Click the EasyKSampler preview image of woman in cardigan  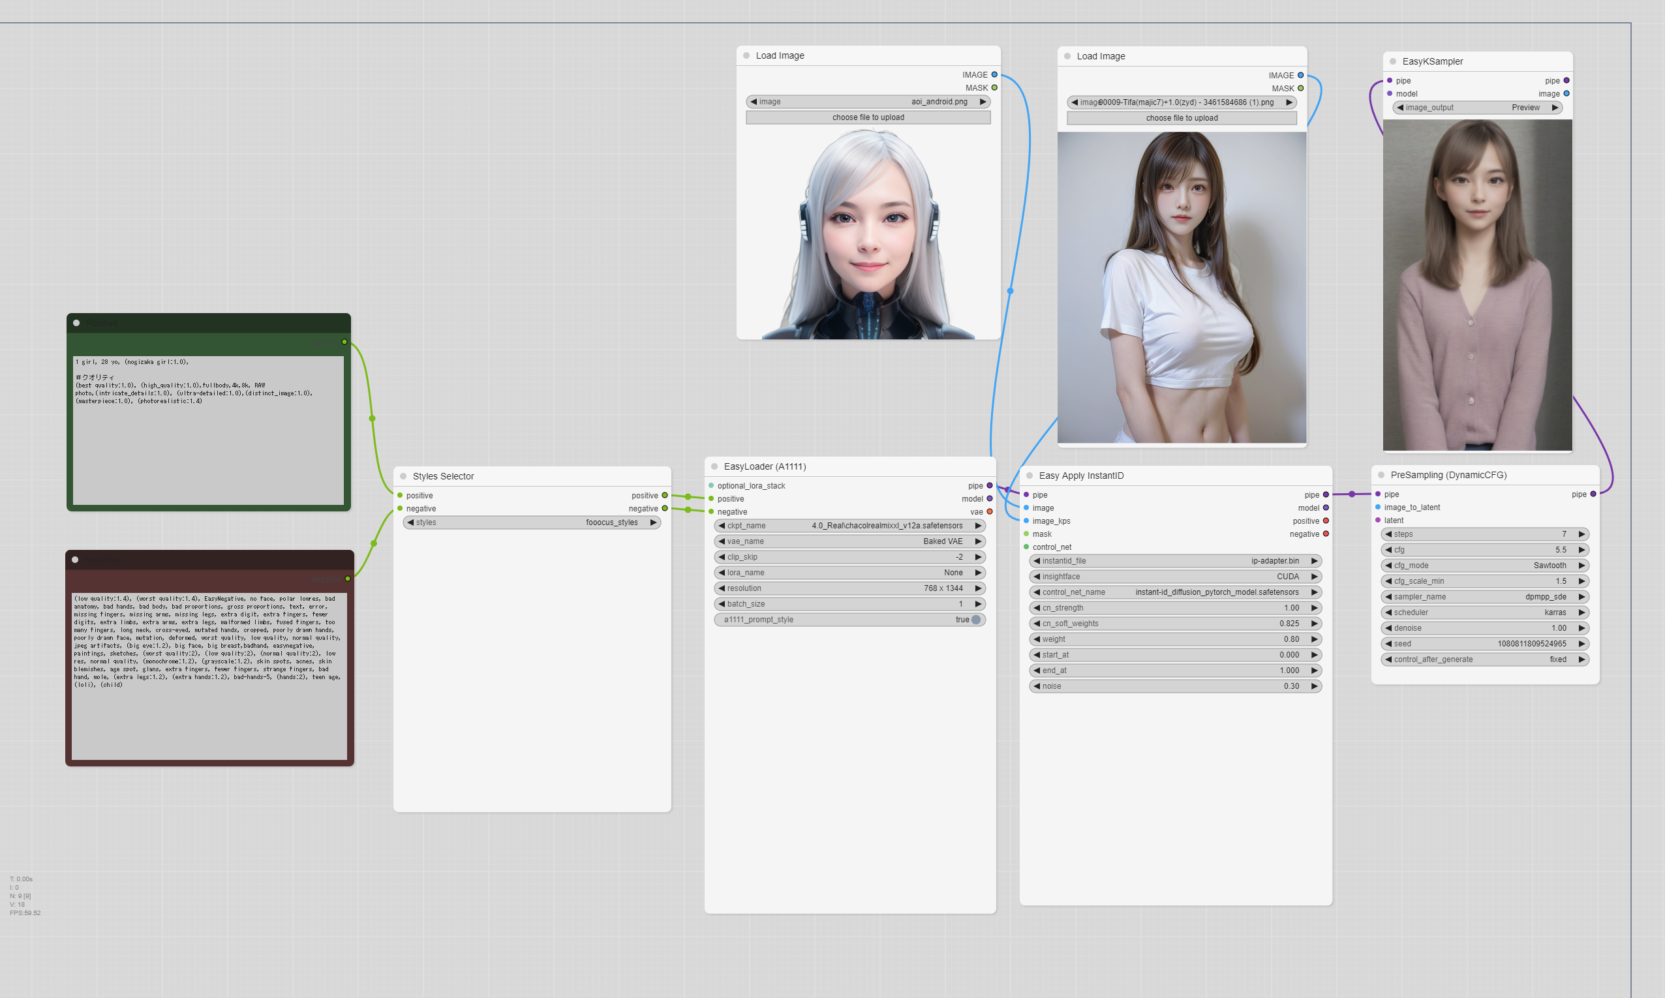pyautogui.click(x=1477, y=285)
